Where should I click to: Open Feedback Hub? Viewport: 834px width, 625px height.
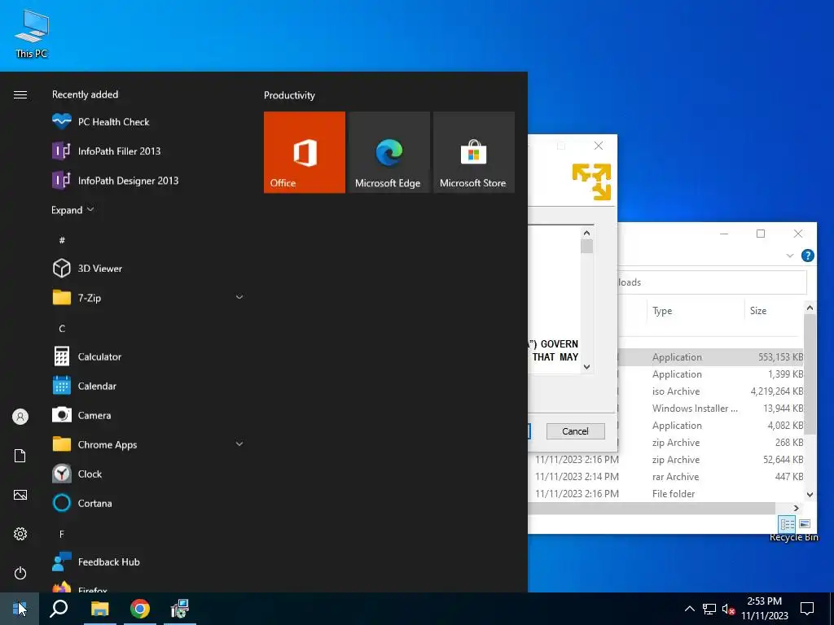point(148,562)
